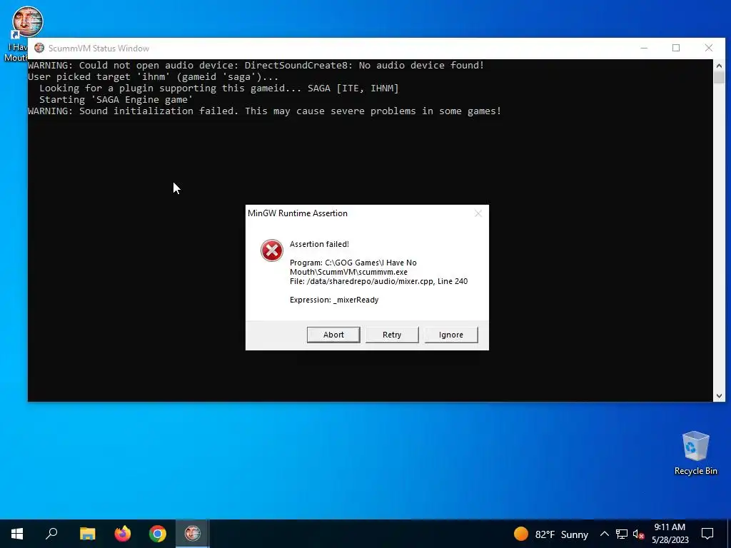The height and width of the screenshot is (548, 731).
Task: Launch Firefox from the taskbar
Action: click(123, 534)
